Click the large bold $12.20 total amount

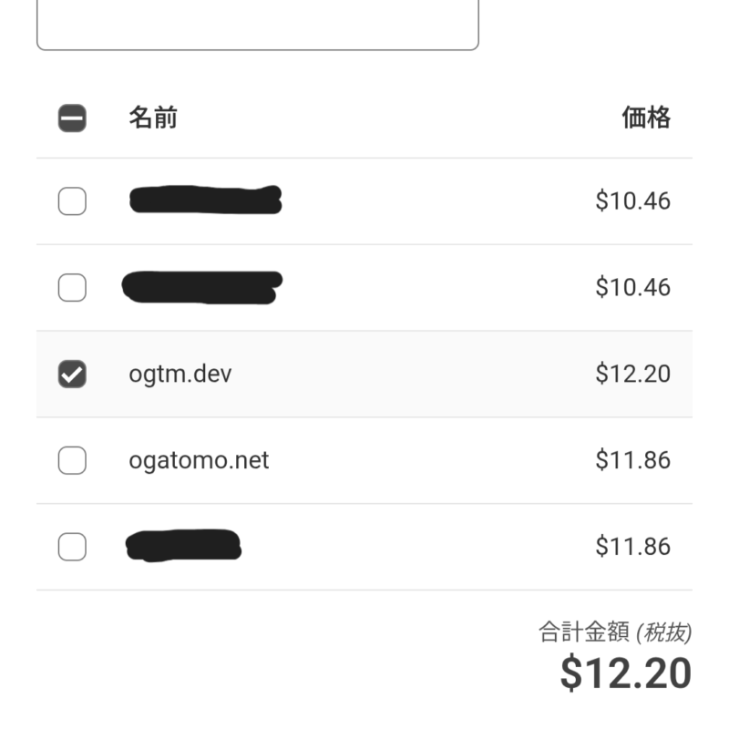(x=625, y=673)
